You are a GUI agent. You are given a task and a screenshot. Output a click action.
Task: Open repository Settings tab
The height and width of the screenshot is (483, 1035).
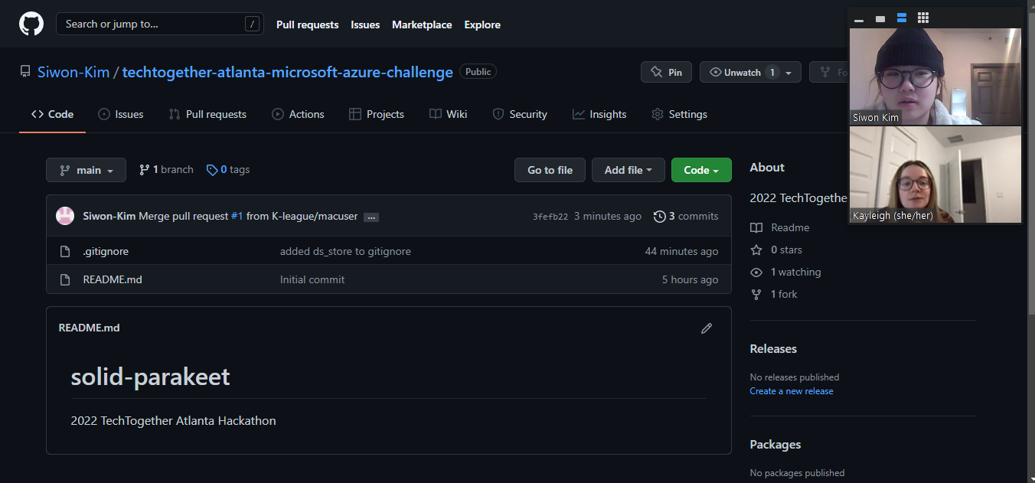coord(679,114)
